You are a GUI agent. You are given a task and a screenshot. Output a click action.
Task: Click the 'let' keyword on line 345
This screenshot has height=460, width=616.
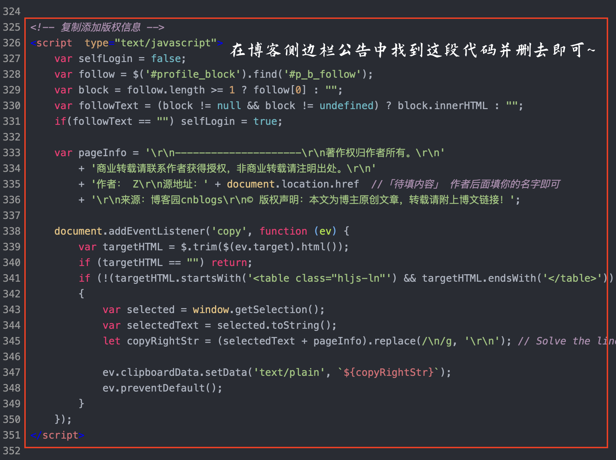(111, 341)
